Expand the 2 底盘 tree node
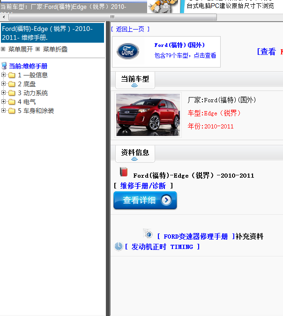This screenshot has height=316, width=283. click(3, 83)
